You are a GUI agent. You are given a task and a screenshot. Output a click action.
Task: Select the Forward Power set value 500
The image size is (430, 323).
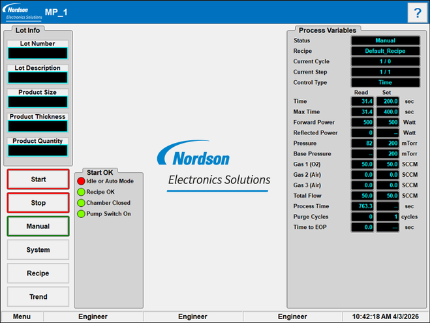coord(388,122)
